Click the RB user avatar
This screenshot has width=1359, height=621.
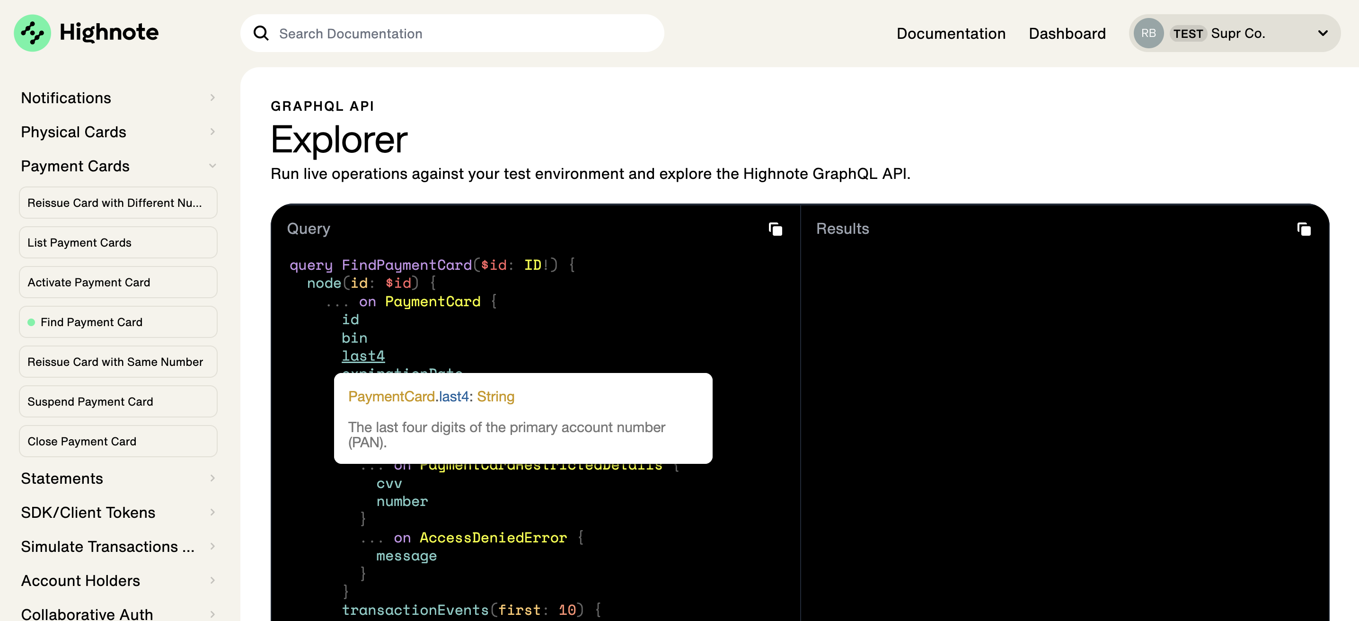coord(1148,33)
